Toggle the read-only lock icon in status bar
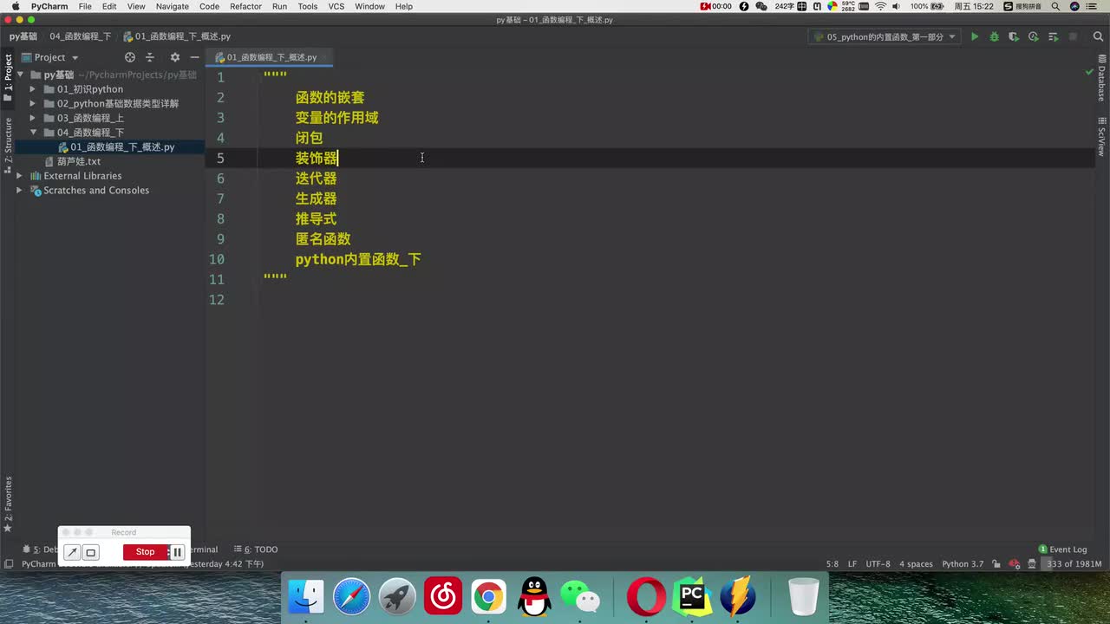1110x624 pixels. click(996, 564)
